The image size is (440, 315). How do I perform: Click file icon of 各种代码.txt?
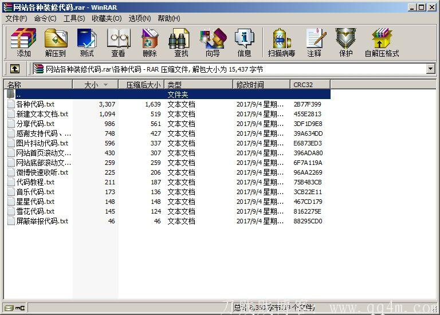coord(11,104)
